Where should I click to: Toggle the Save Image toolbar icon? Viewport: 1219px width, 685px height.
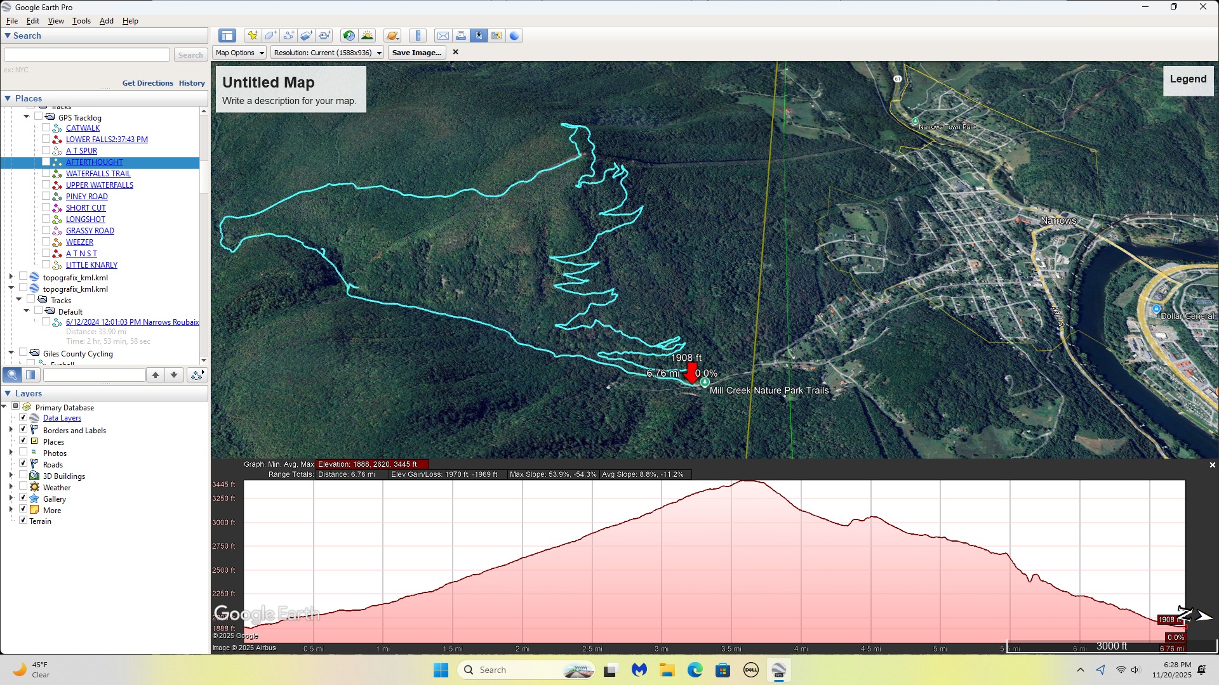(x=479, y=36)
